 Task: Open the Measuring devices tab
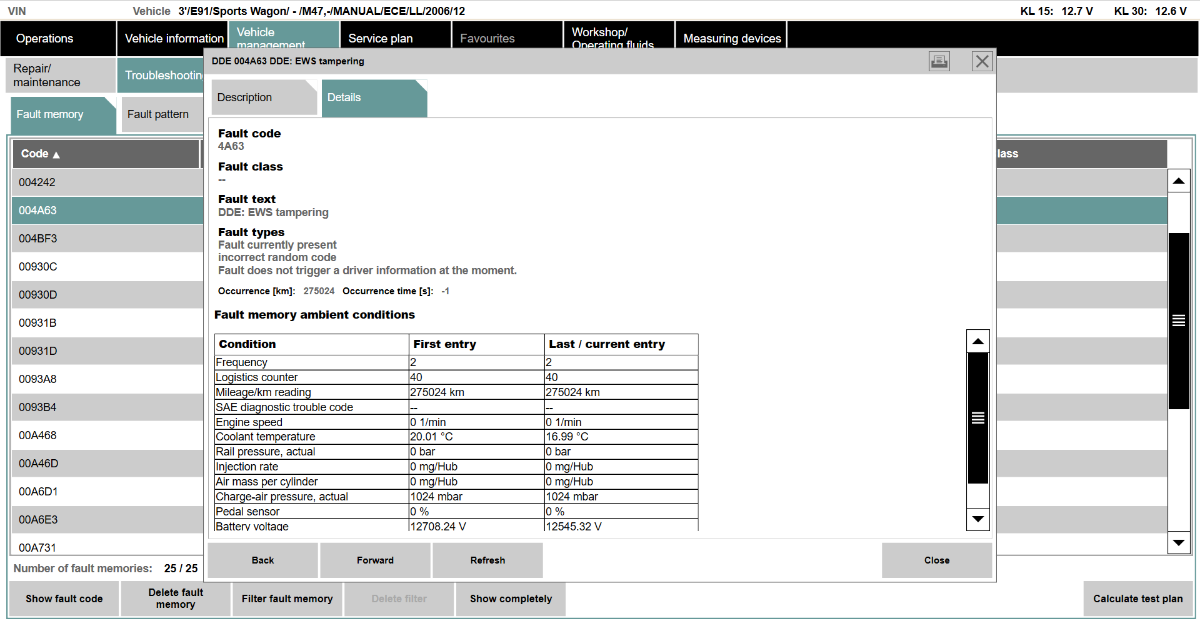(731, 36)
